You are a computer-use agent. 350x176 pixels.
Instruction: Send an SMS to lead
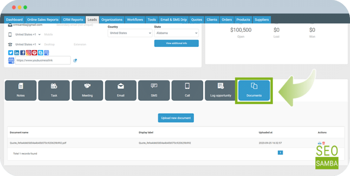click(x=154, y=91)
